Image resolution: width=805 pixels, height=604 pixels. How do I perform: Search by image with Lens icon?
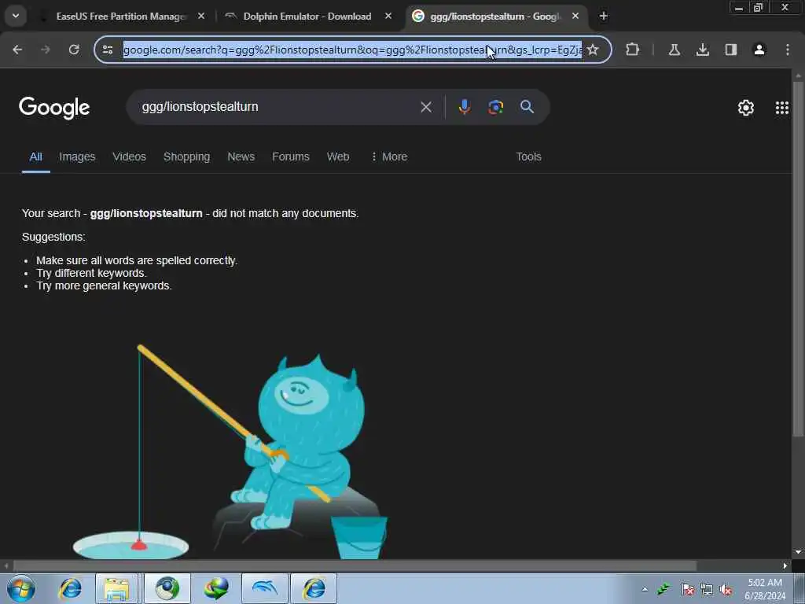[x=495, y=107]
